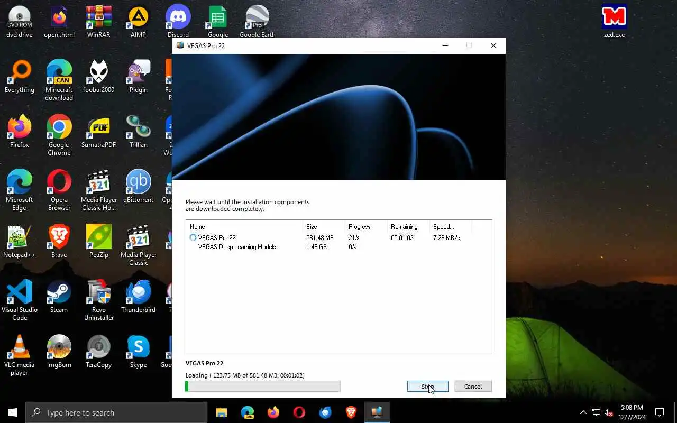The image size is (677, 423).
Task: Select the ImgBurn desktop shortcut
Action: tap(59, 352)
